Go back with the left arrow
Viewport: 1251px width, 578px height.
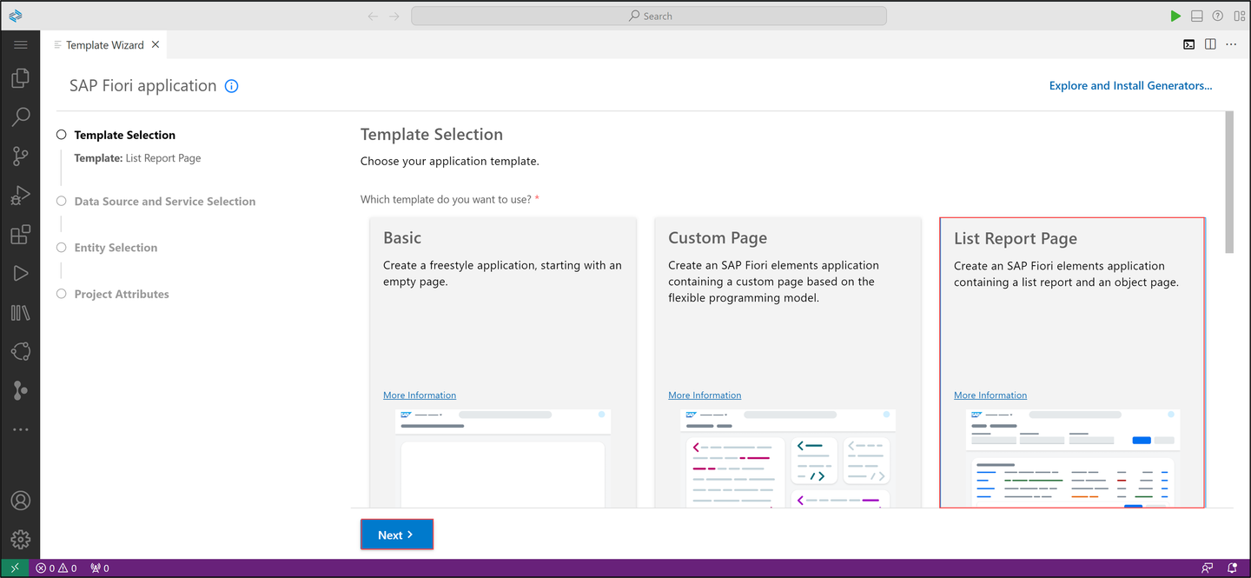coord(373,16)
